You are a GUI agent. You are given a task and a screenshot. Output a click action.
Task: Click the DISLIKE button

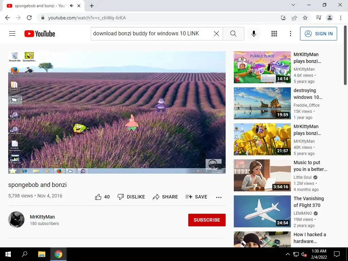click(131, 197)
